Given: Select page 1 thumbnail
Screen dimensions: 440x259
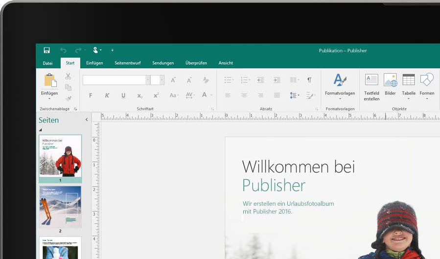Looking at the screenshot, I should click(x=60, y=159).
